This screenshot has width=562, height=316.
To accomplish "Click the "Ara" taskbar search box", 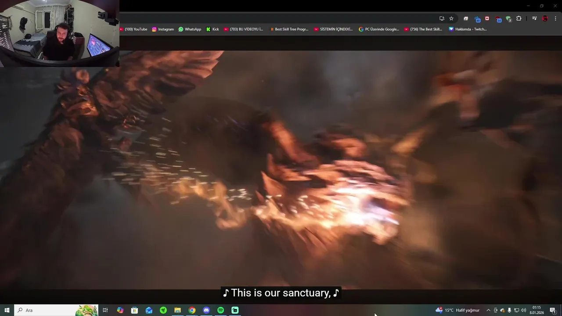I will tap(56, 310).
